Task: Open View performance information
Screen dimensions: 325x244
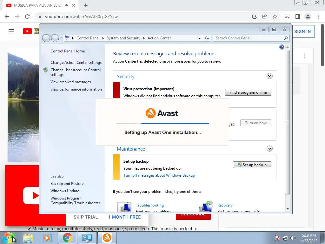Action: [76, 89]
